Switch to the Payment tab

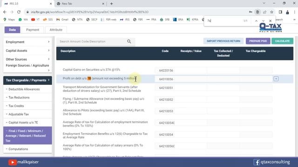[33, 30]
